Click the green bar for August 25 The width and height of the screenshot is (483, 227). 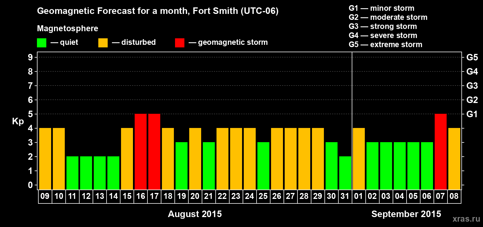[x=263, y=166]
